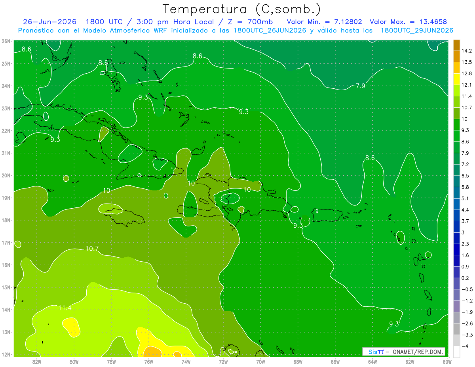Screen dimensions: 475x367
Task: Click the "72W" longitude axis label
Action: coord(223,361)
